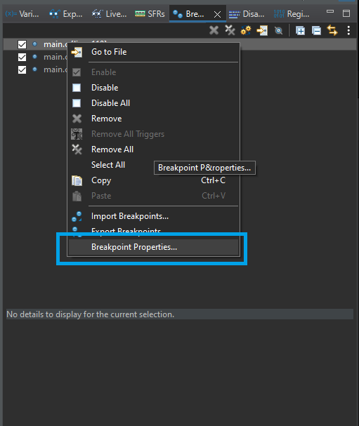Viewport: 359px width, 426px height.
Task: Click the Collapse All toolbar icon
Action: (316, 31)
